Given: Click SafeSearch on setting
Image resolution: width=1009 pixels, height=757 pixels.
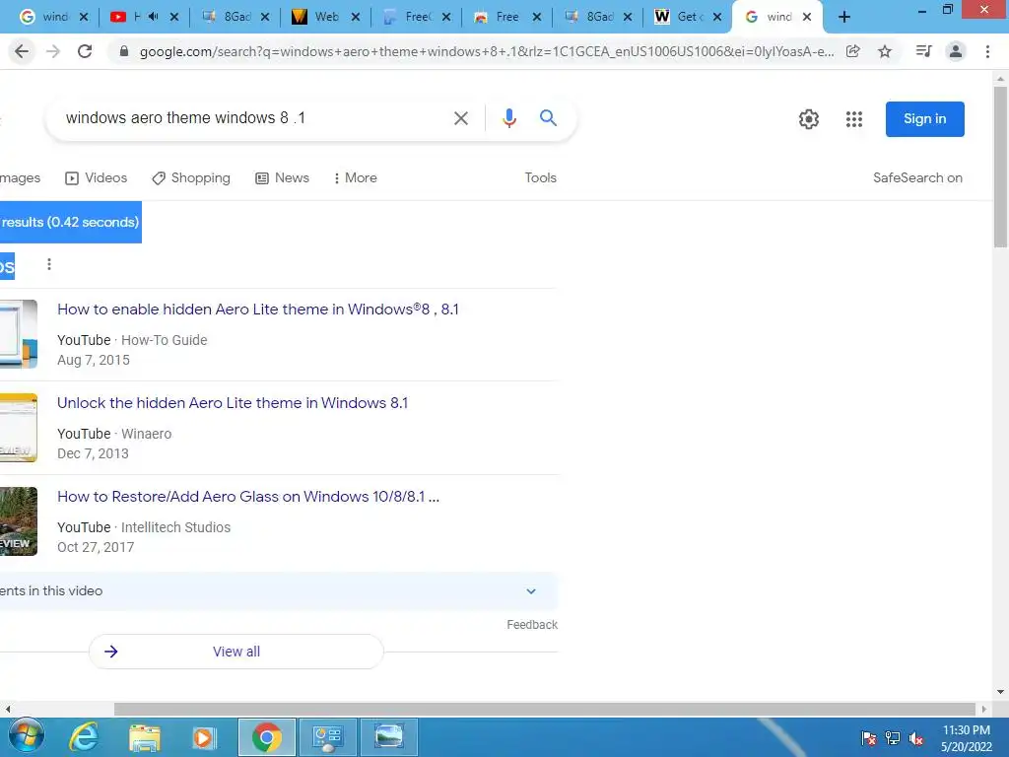Looking at the screenshot, I should tap(917, 177).
